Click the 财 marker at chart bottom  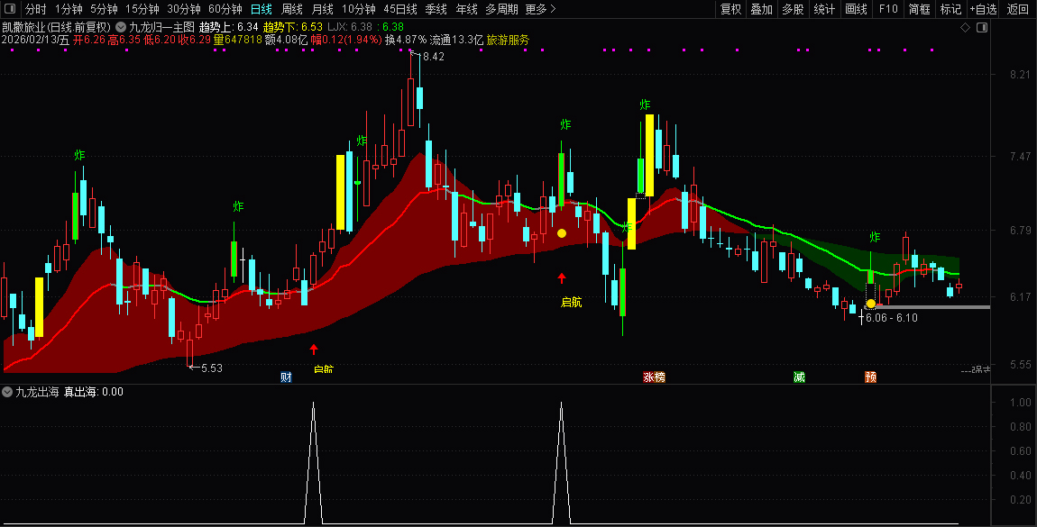click(287, 377)
